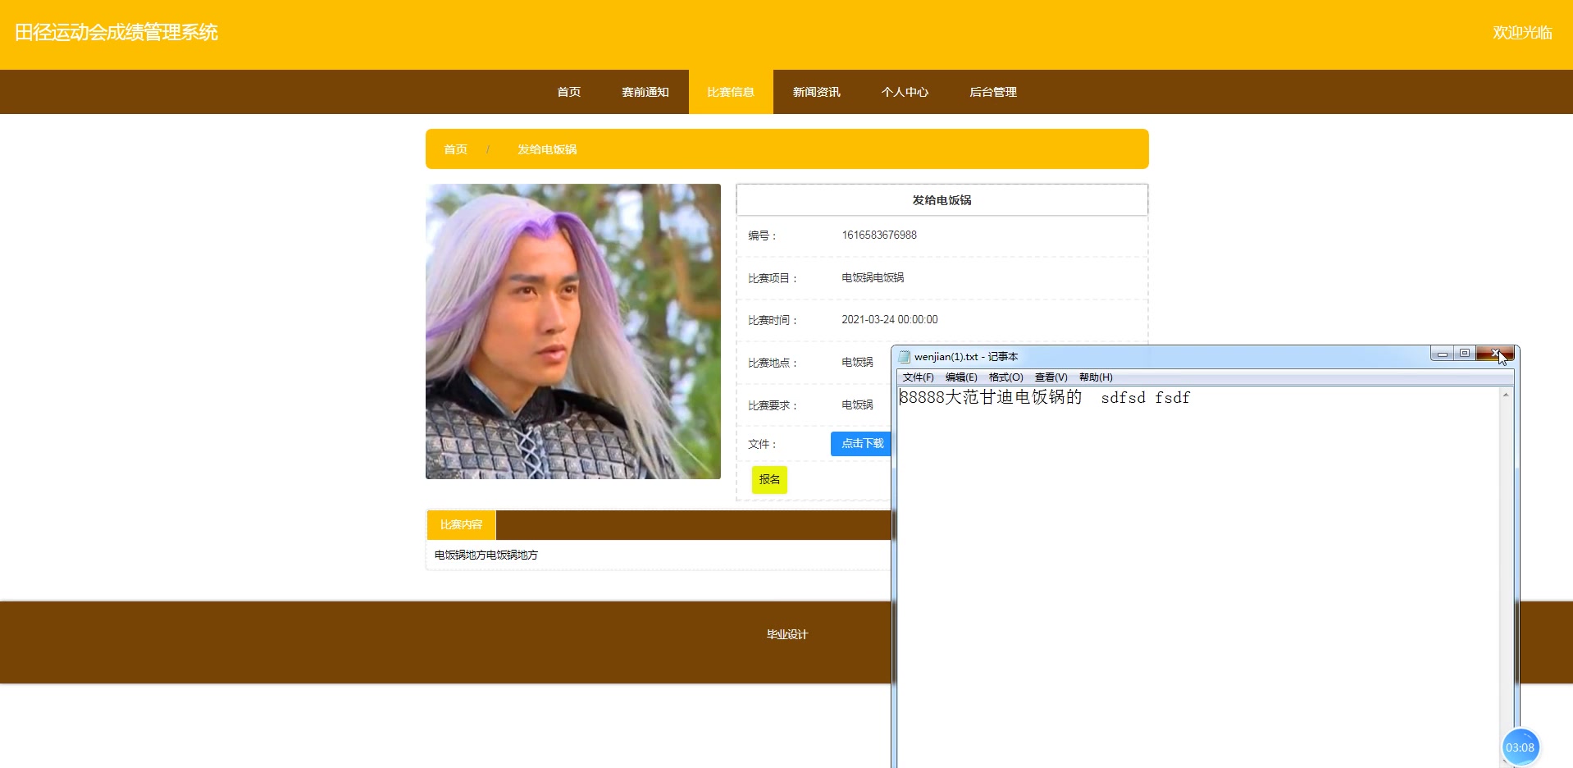This screenshot has width=1573, height=768.
Task: Click the 编号 value 1616583676988
Action: [x=879, y=235]
